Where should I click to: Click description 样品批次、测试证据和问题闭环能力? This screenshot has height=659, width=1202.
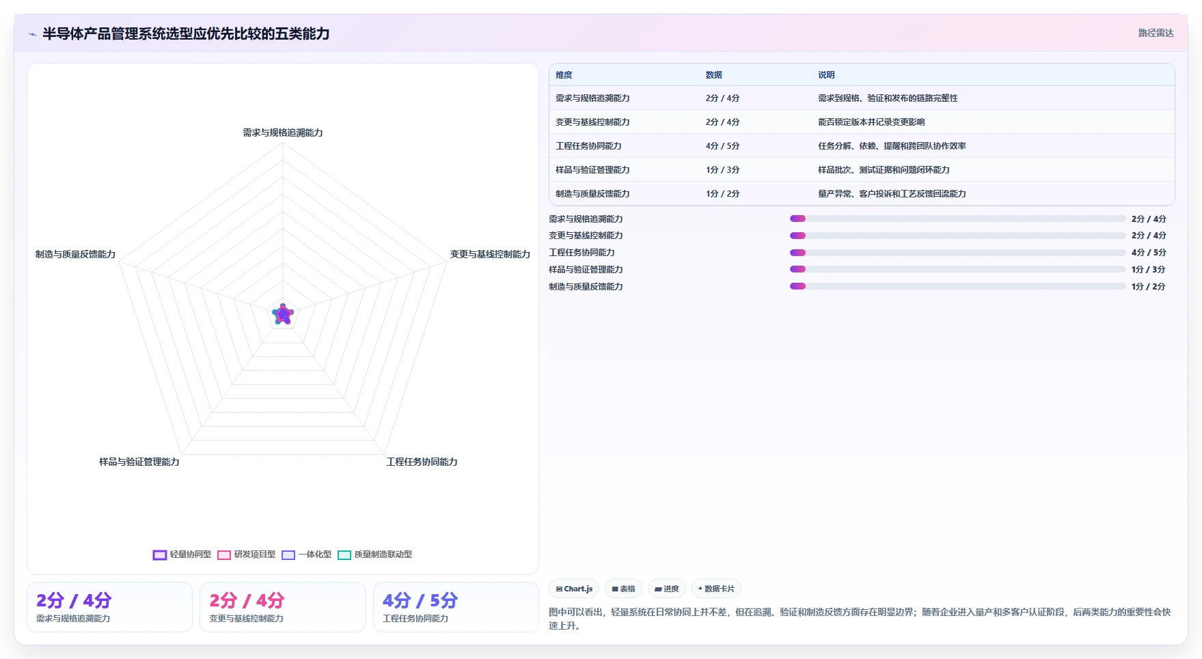[x=884, y=170]
